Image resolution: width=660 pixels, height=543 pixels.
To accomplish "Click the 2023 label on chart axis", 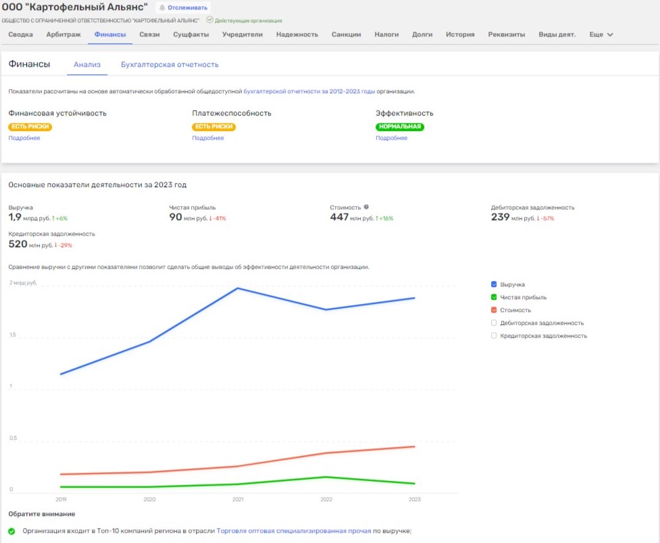I will point(415,499).
